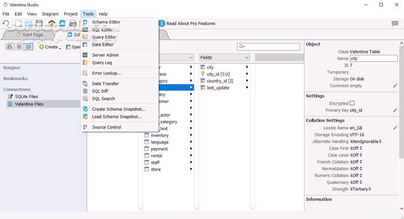Click the Save floppy disk icon
The image size is (404, 219).
pyautogui.click(x=39, y=24)
